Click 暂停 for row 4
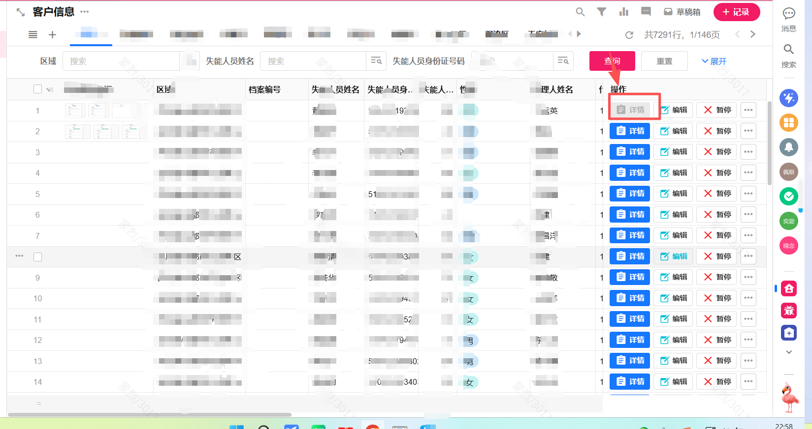Image resolution: width=812 pixels, height=429 pixels. [x=717, y=173]
